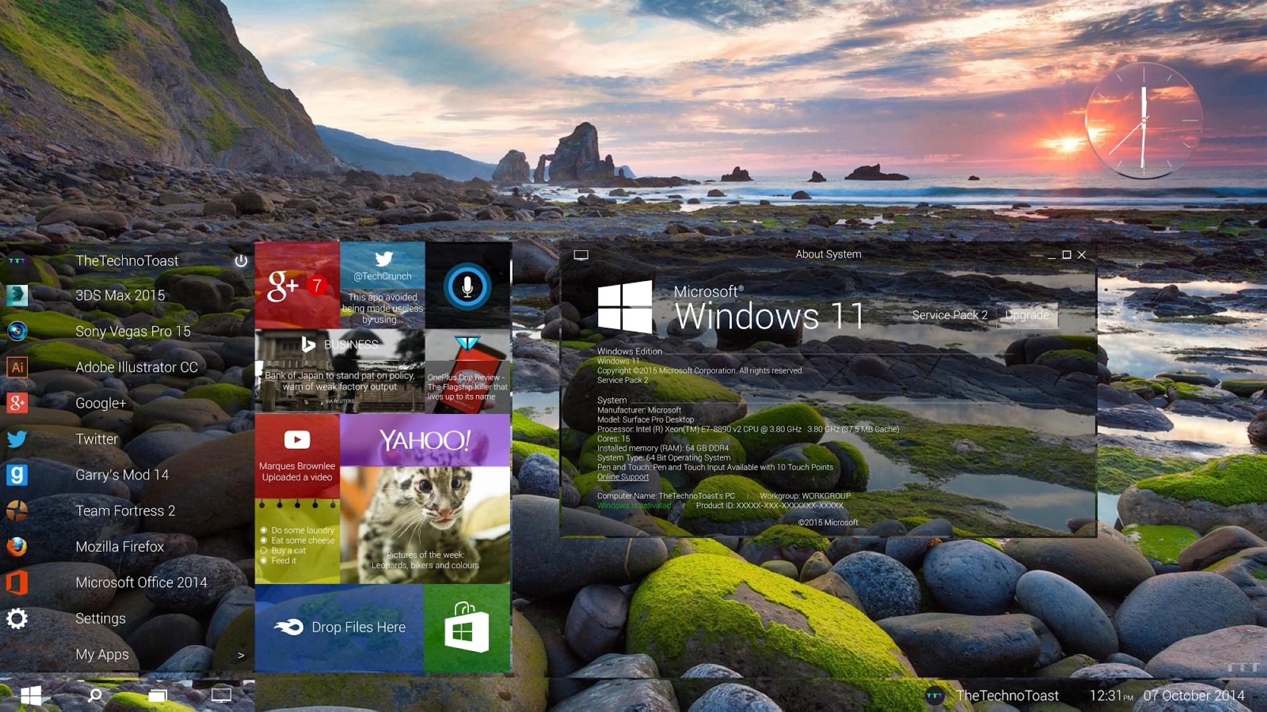Screen dimensions: 1267x712
Task: Click the '©2015 Microsoft' footer text
Action: point(827,523)
